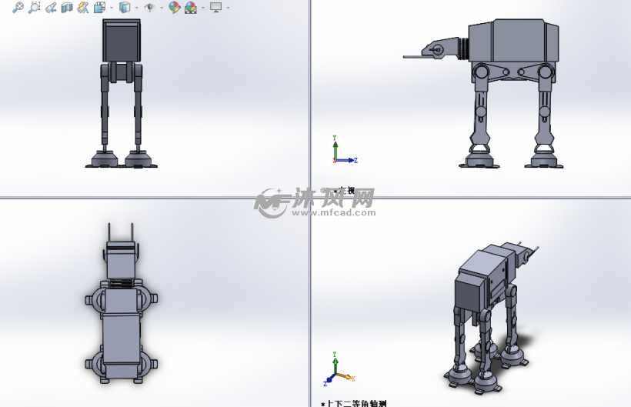Expand the Hide/Show Items dropdown arrow
The width and height of the screenshot is (631, 407).
coord(162,8)
